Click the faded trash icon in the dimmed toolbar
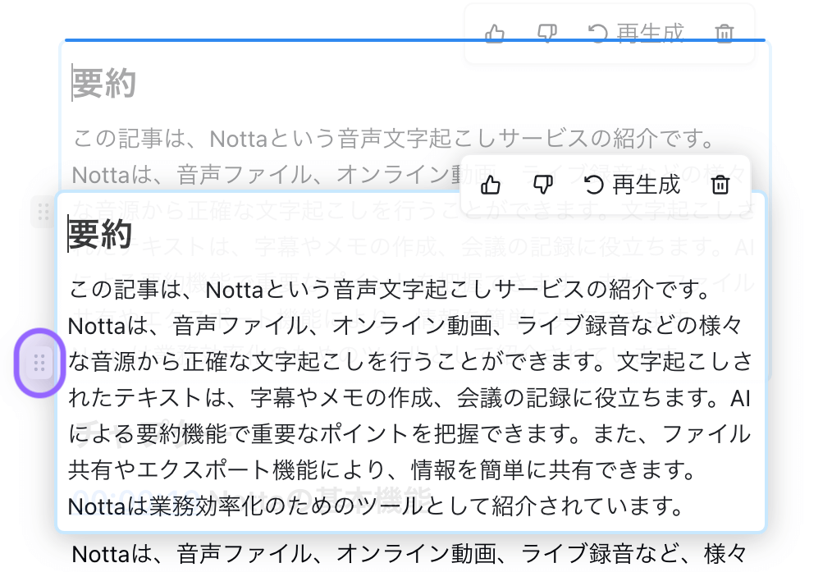The width and height of the screenshot is (832, 572). [x=725, y=34]
